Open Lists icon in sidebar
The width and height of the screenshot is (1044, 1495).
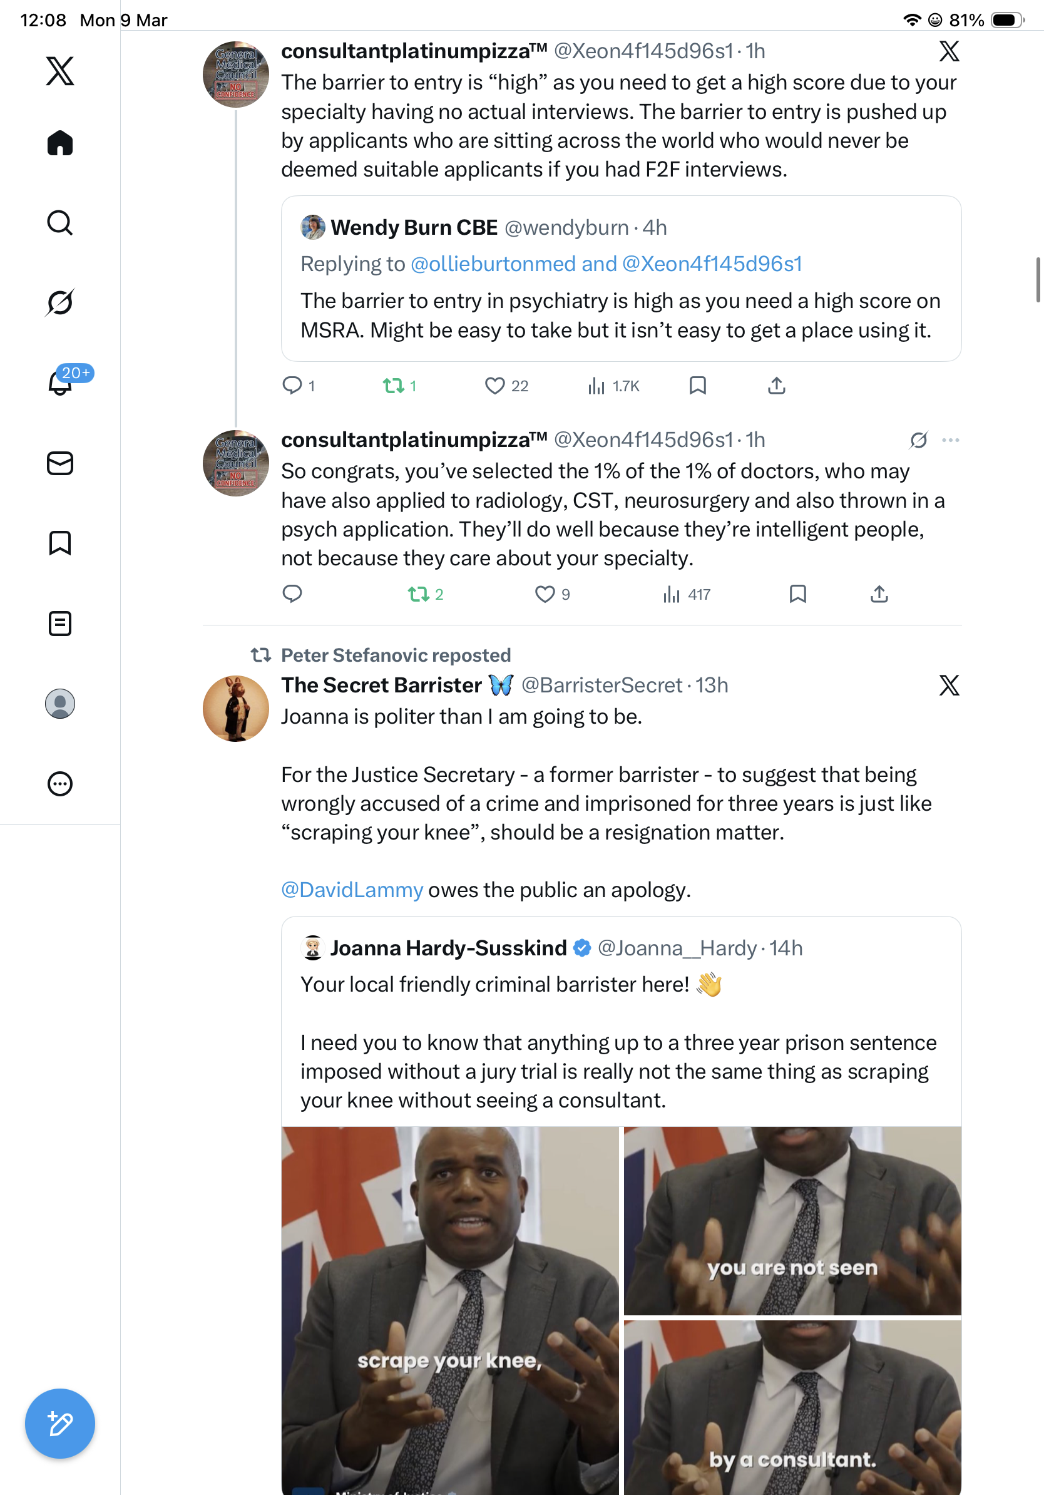pos(60,623)
